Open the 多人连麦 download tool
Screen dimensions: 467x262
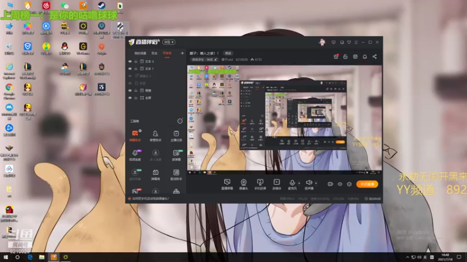coord(155,155)
